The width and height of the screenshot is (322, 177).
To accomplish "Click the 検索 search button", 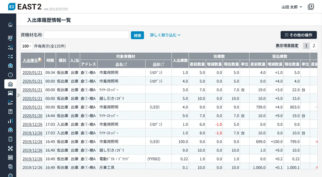I will [x=137, y=35].
